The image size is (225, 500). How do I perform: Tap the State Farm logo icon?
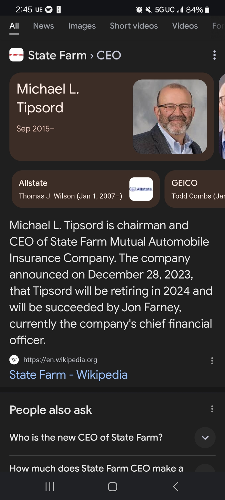click(16, 55)
